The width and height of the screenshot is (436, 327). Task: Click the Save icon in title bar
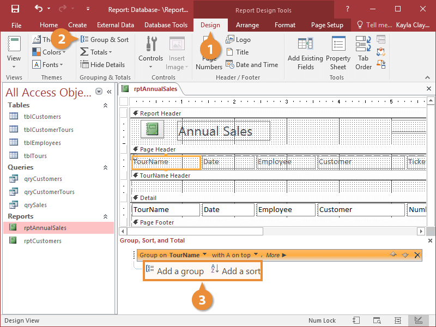click(x=15, y=9)
